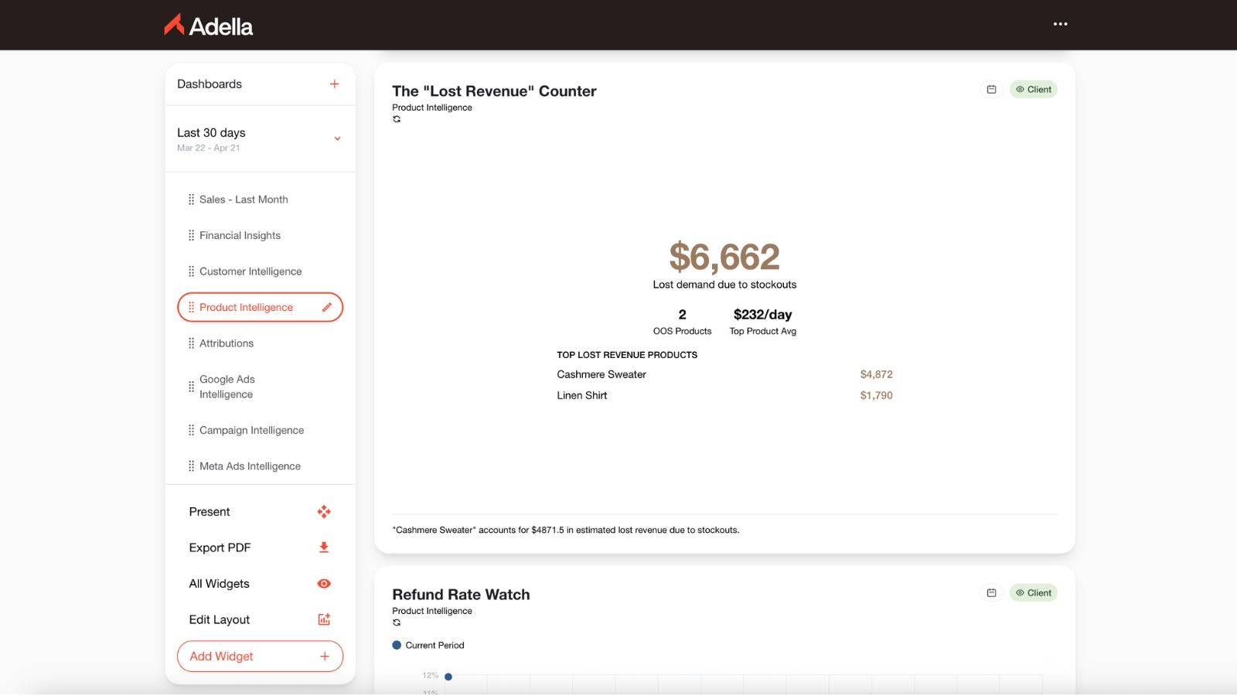Grab the drag handle of Campaign Intelligence
Screen dimensions: 1237x696
tap(191, 431)
